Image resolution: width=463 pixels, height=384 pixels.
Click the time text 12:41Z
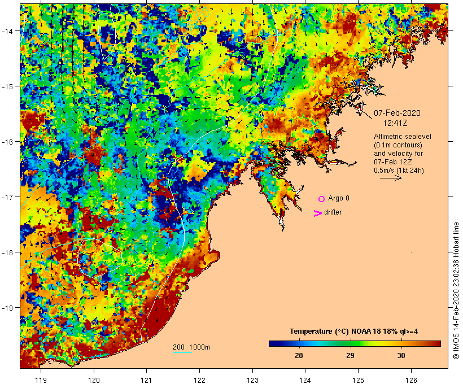click(395, 123)
